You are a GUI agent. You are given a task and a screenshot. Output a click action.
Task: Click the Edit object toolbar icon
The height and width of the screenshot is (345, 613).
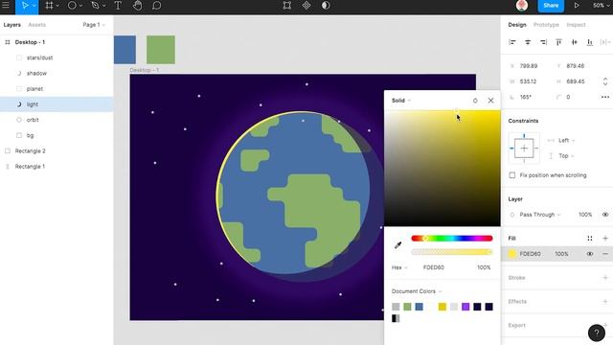coord(287,6)
